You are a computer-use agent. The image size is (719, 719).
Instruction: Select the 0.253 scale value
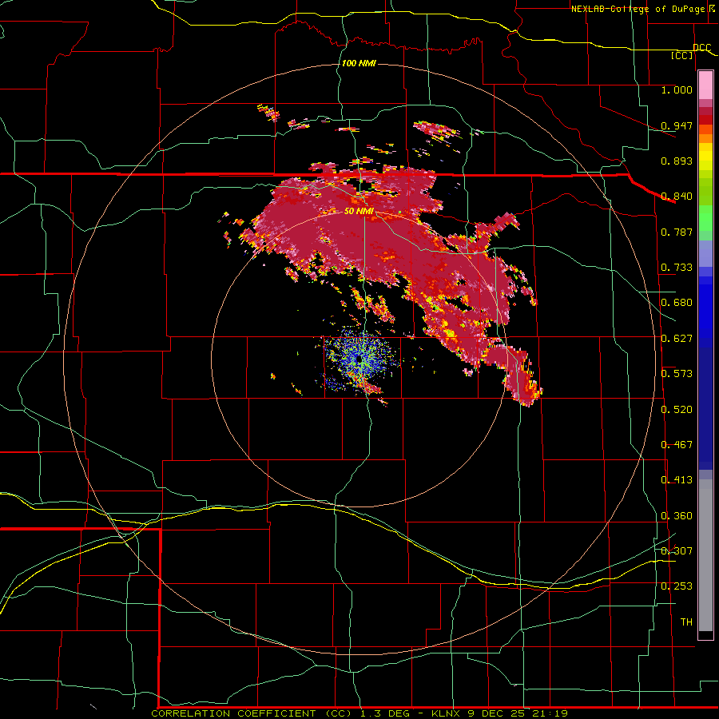click(x=677, y=586)
